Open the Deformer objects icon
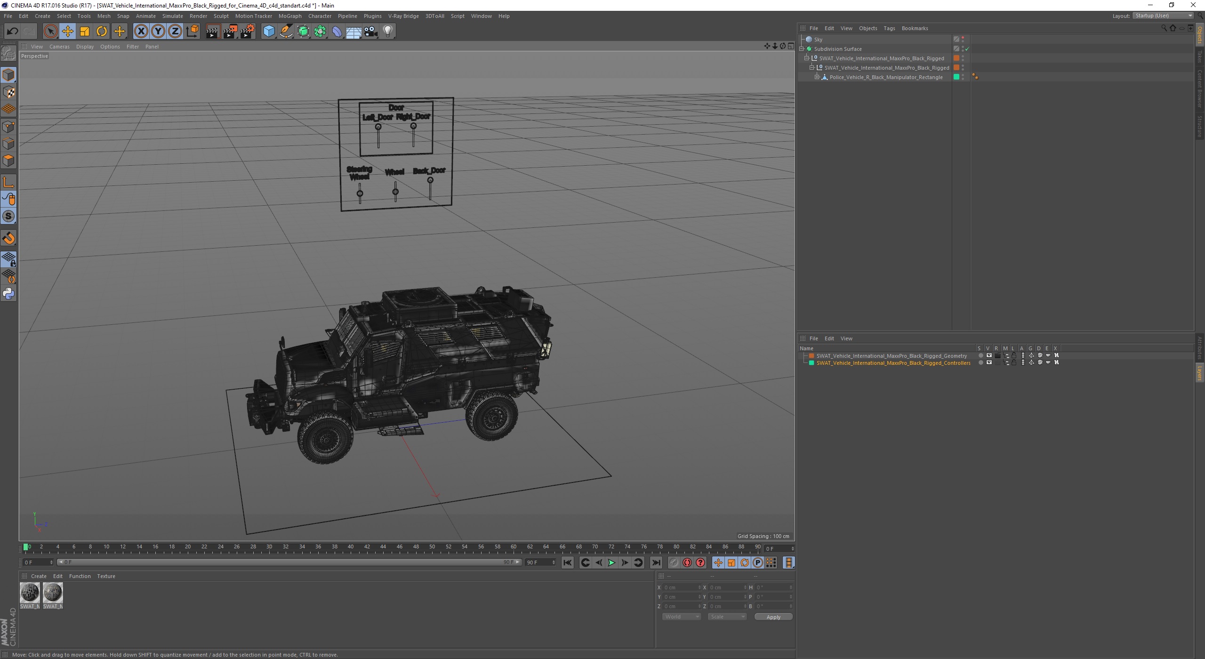 click(337, 32)
